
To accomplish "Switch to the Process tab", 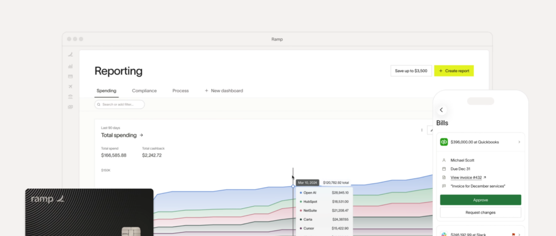I will (180, 91).
